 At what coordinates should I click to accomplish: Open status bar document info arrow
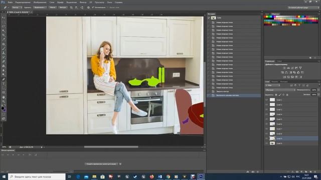click(x=42, y=147)
